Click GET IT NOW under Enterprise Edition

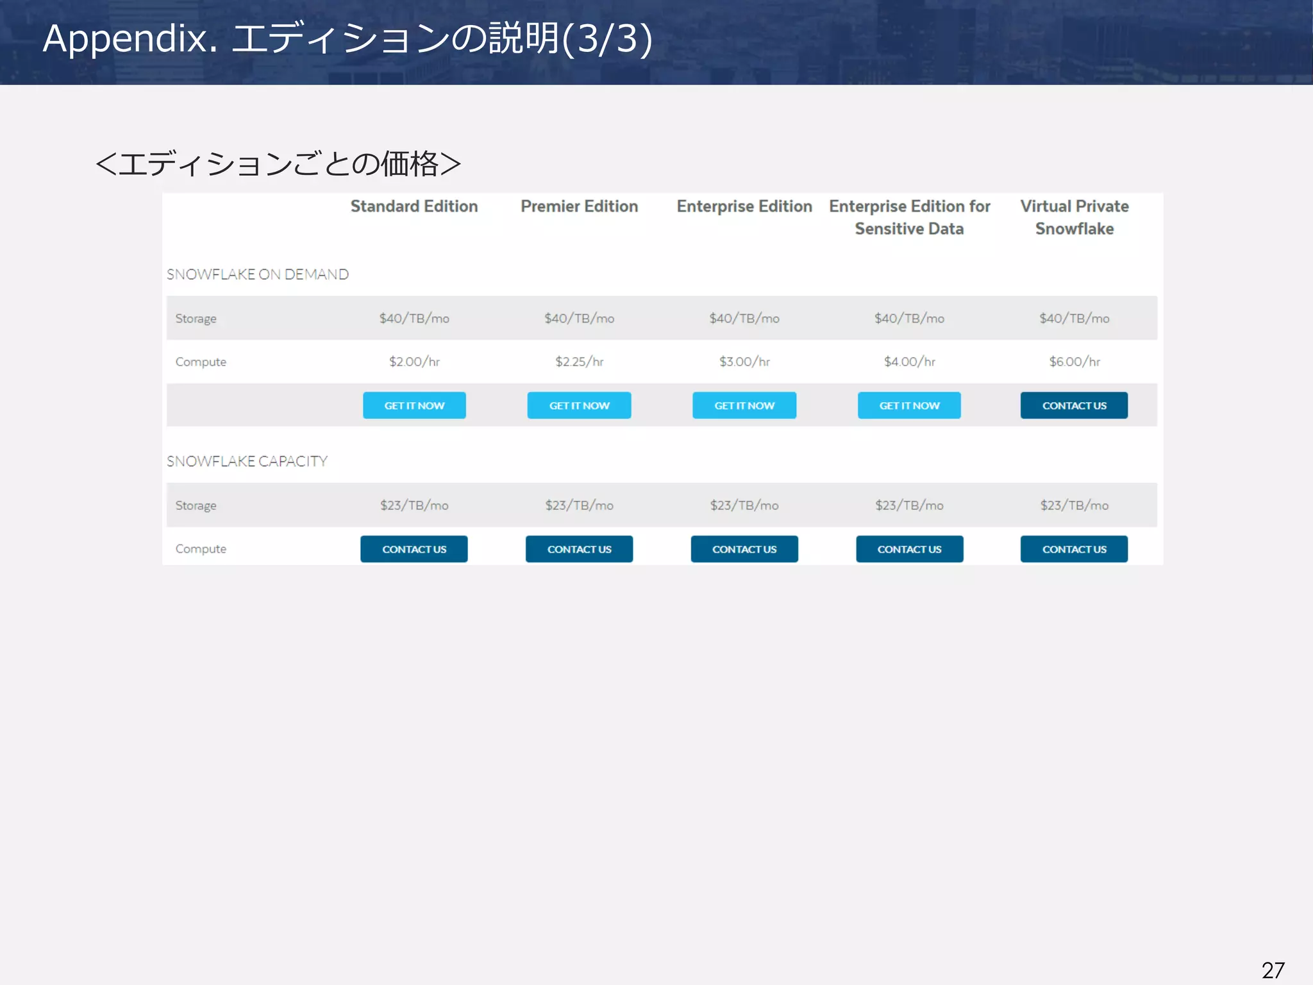point(744,405)
